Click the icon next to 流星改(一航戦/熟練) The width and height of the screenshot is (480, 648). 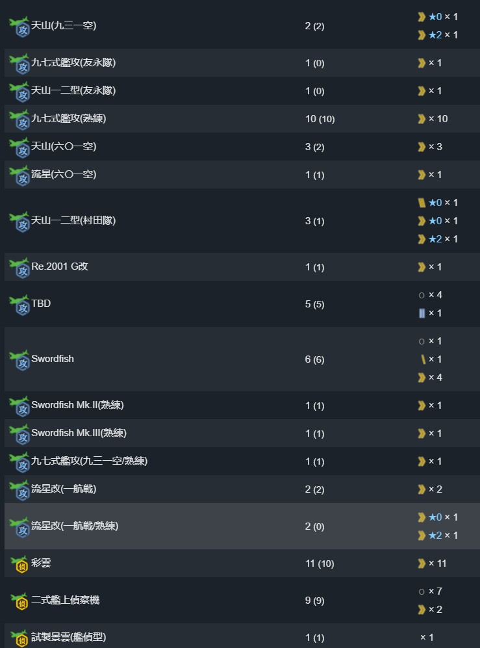point(19,527)
